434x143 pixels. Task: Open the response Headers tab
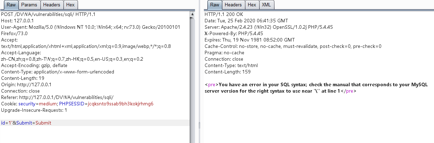click(x=233, y=5)
